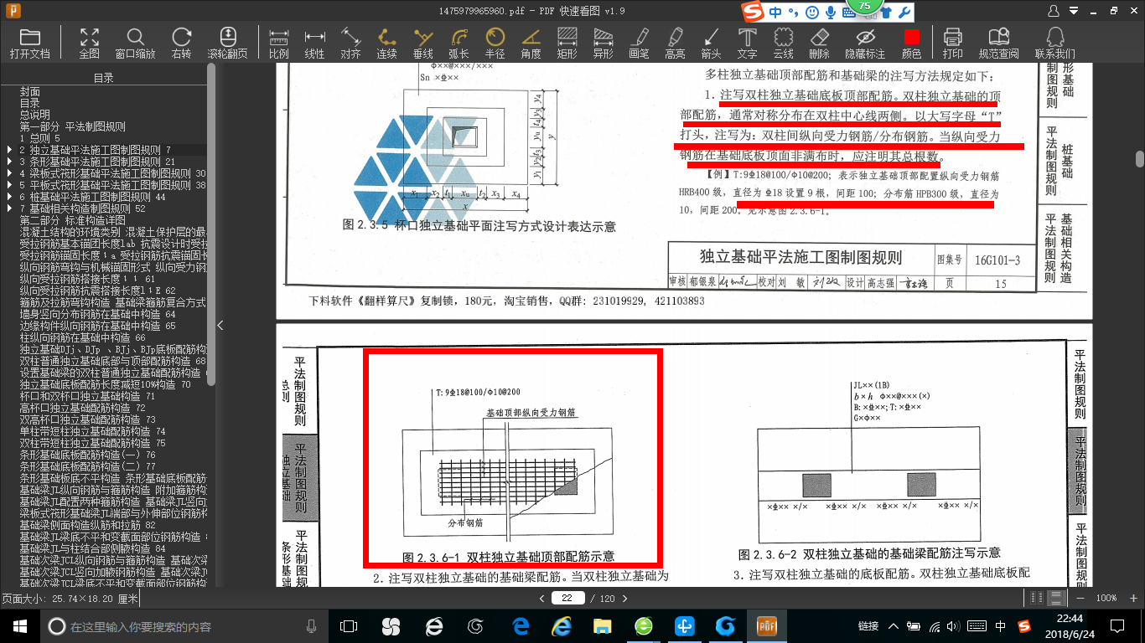1145x643 pixels.
Task: Open the 封面 bookmark
Action: pos(30,90)
